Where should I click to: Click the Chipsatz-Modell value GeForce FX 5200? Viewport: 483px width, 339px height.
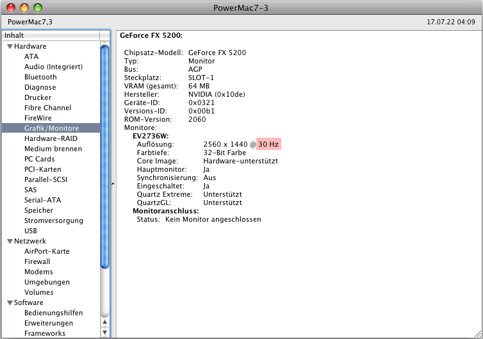click(217, 53)
